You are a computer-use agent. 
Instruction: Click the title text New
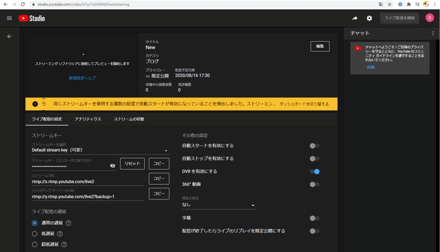click(x=151, y=47)
